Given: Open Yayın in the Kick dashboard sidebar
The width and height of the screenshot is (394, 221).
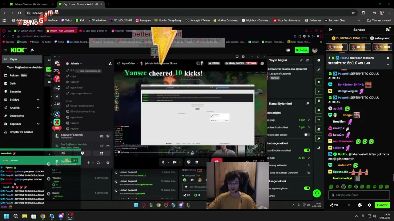Looking at the screenshot, I should (22, 59).
